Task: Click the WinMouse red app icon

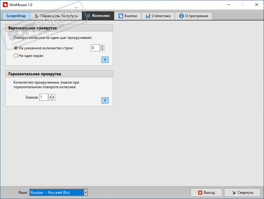Action: pyautogui.click(x=5, y=5)
